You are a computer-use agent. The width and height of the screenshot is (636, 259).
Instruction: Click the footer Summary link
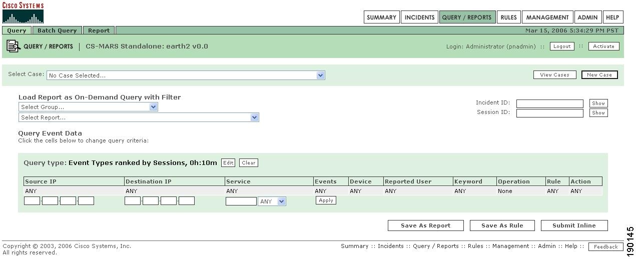pos(354,246)
